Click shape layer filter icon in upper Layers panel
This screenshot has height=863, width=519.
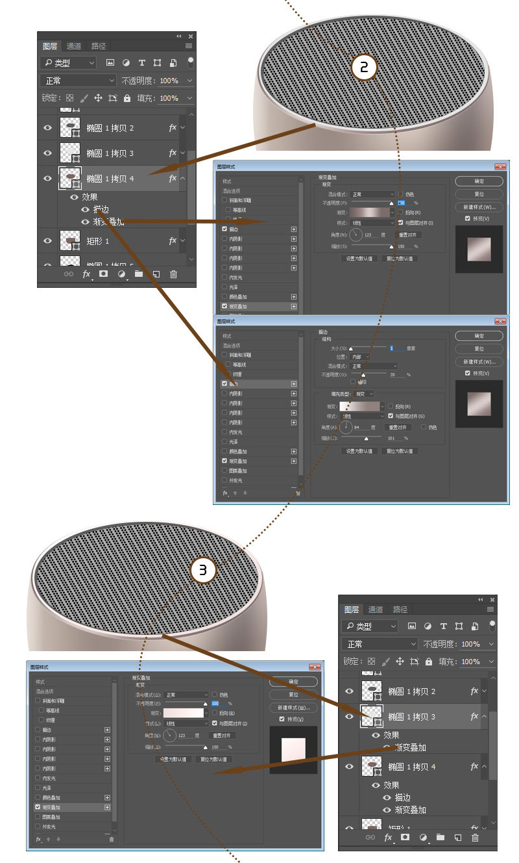[157, 63]
